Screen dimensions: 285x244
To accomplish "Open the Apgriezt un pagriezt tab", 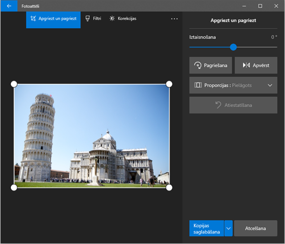I will (53, 19).
